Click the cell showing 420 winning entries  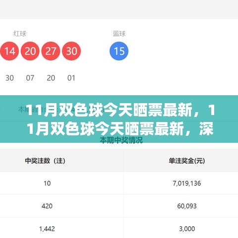(x=47, y=206)
